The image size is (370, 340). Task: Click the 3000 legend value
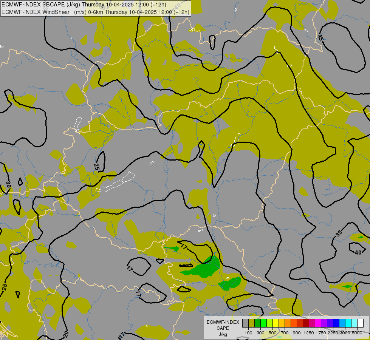point(345,333)
